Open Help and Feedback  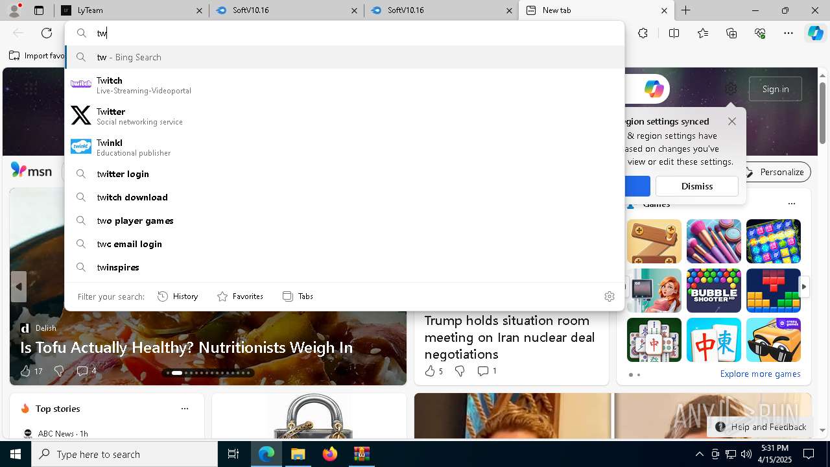pyautogui.click(x=761, y=427)
